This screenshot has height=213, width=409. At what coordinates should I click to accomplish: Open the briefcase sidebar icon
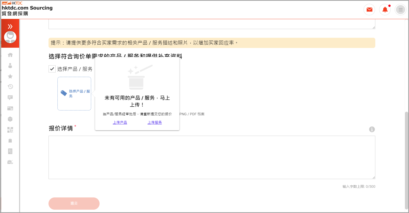pos(10,162)
